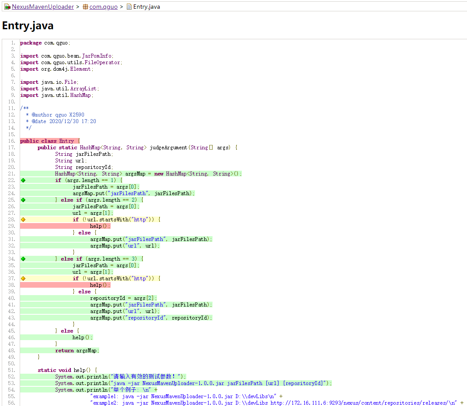467x406 pixels.
Task: Click yellow branch diamond on line 37
Action: click(x=23, y=279)
